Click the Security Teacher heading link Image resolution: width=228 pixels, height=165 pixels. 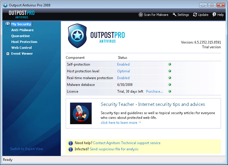point(153,104)
